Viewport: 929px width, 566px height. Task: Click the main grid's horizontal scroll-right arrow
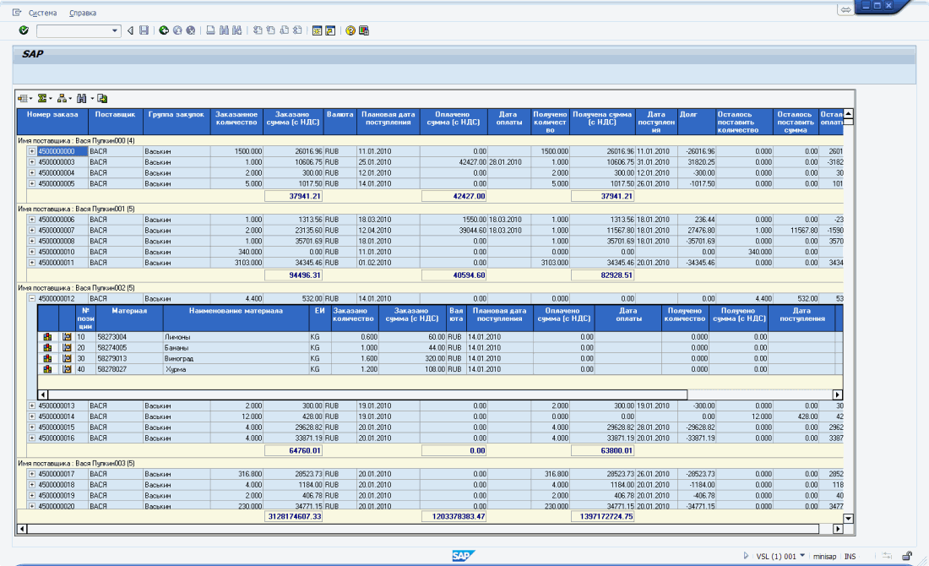coord(838,529)
